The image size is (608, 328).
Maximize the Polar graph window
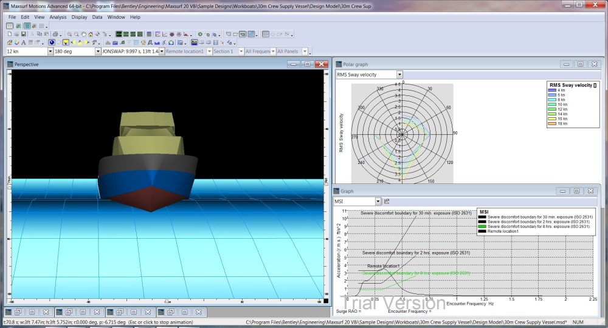click(580, 64)
